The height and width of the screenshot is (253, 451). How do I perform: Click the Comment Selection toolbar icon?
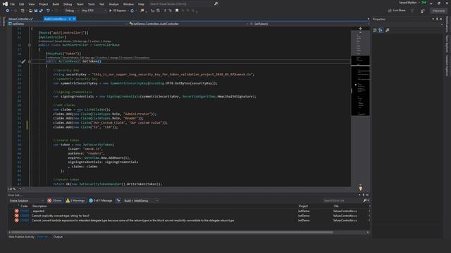[x=165, y=11]
